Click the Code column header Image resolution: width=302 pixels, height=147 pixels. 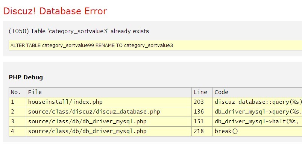[257, 92]
